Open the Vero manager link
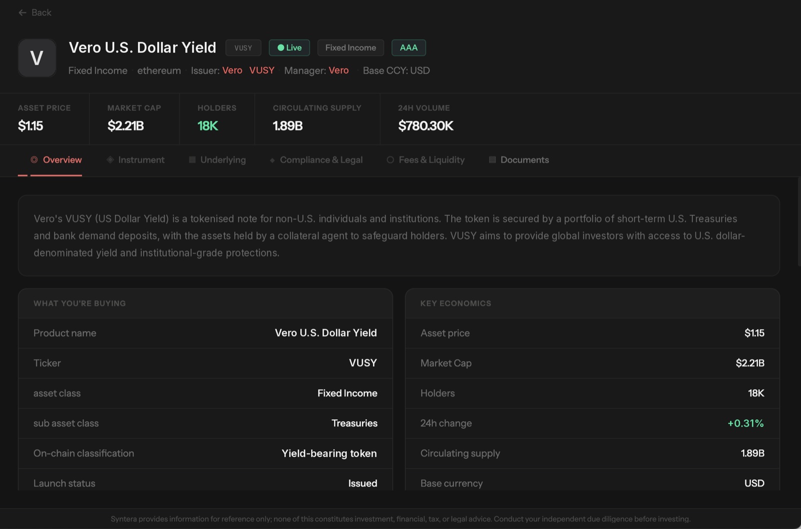 [x=339, y=71]
